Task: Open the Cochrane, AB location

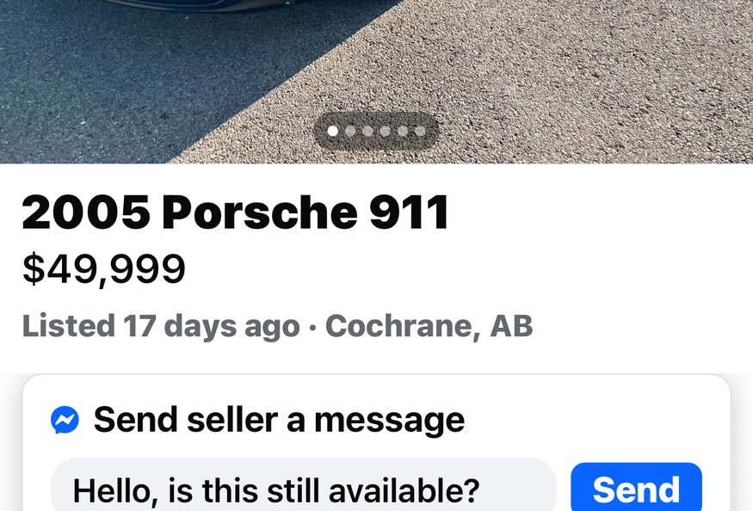Action: [429, 326]
